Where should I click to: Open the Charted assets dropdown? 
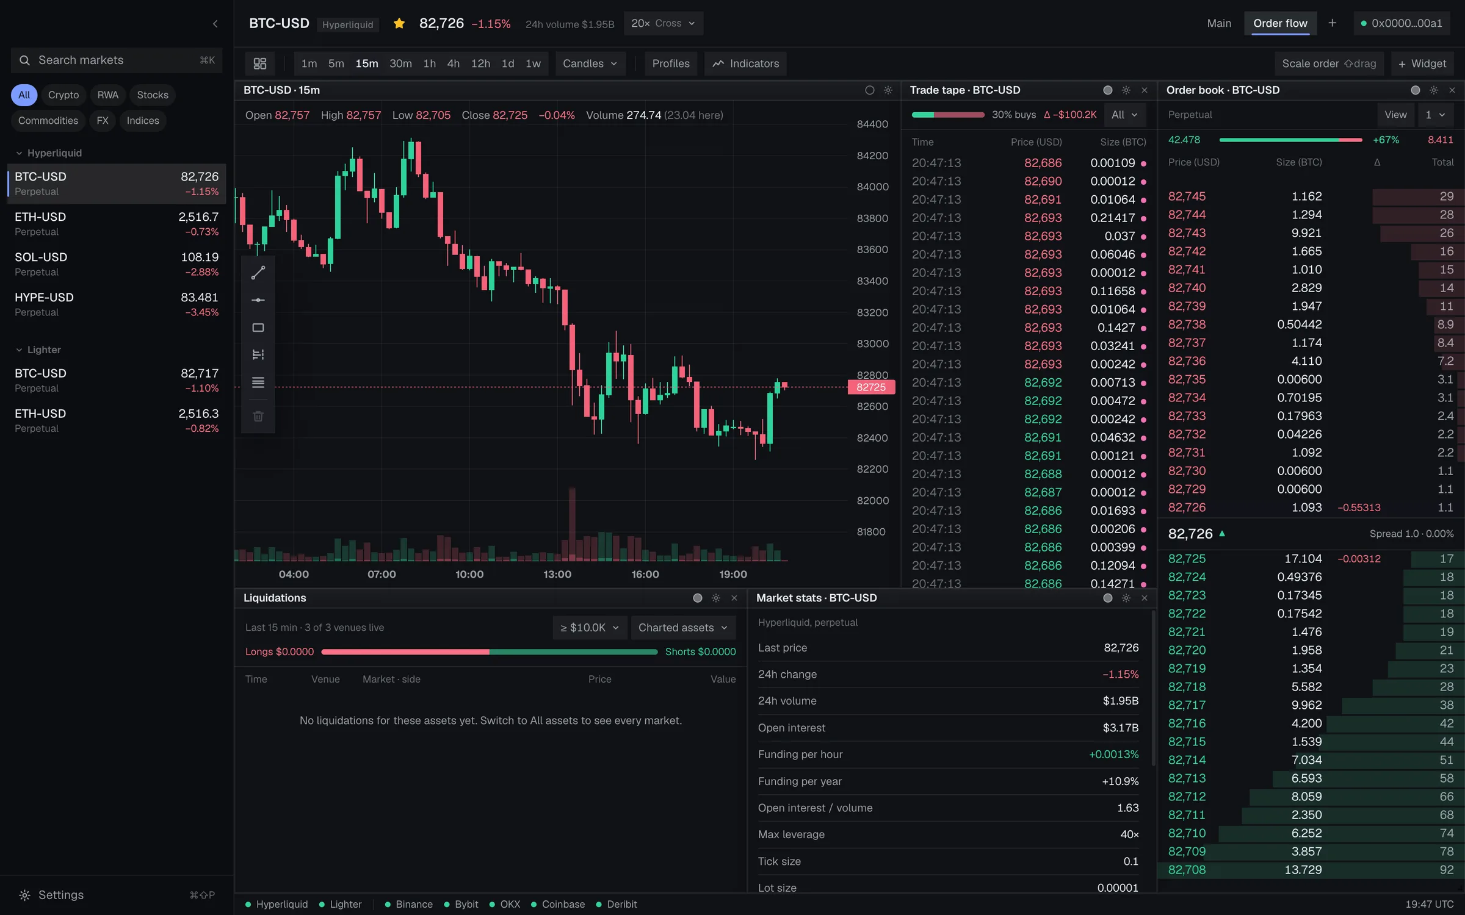683,628
